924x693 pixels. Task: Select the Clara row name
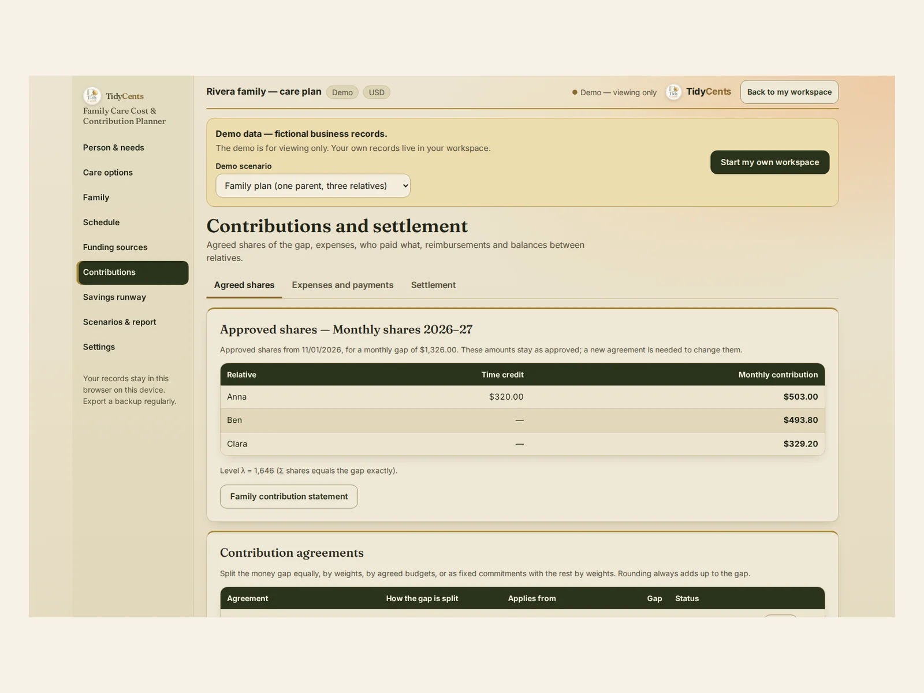(237, 444)
